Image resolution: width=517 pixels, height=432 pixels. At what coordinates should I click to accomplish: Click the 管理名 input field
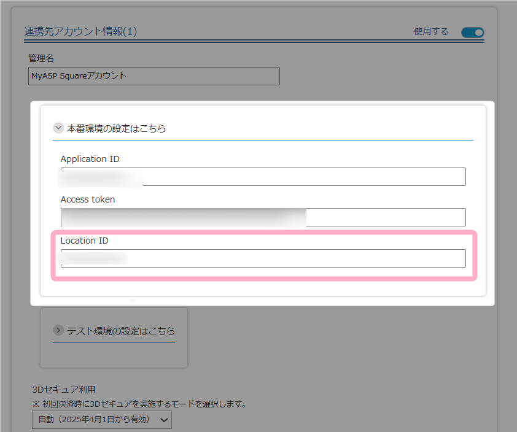[154, 76]
